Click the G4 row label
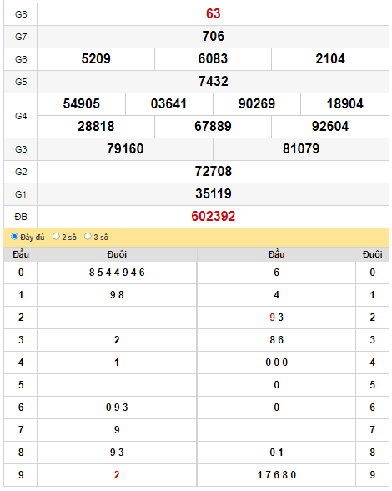Screen dimensions: 392x491 (x=21, y=116)
